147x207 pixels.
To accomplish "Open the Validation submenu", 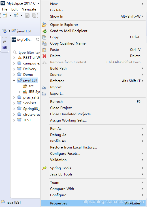I will coord(93,160).
